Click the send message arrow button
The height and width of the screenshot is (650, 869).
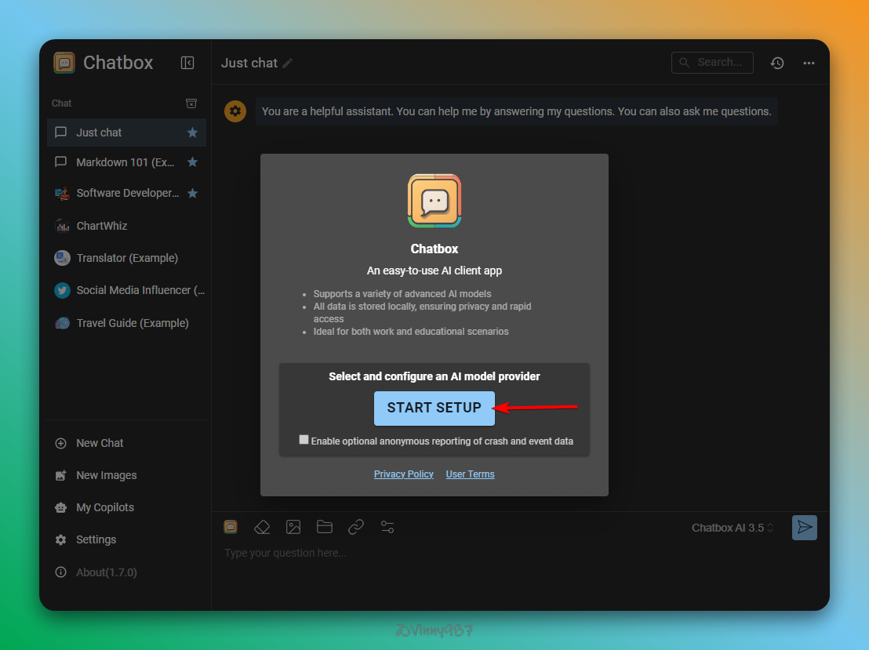click(804, 528)
